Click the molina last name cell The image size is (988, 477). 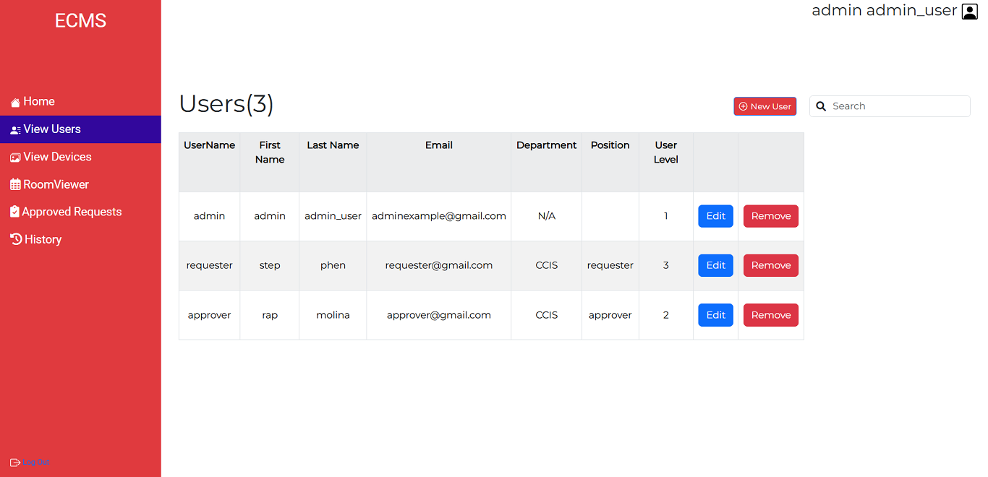333,315
